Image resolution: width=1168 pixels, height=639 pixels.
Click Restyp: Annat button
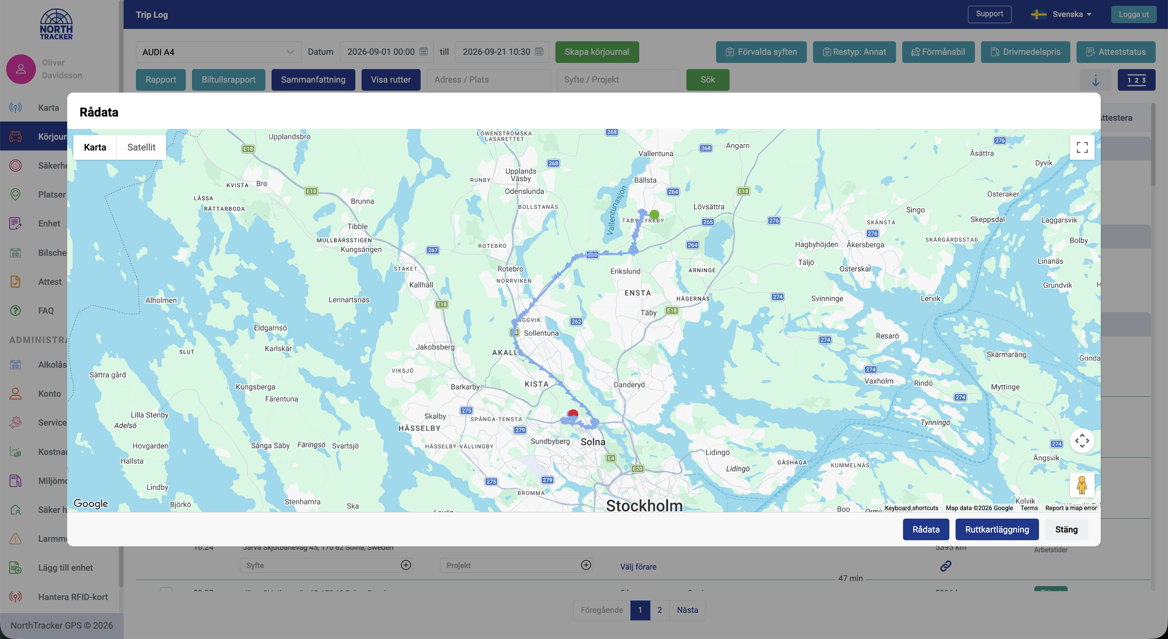point(854,52)
